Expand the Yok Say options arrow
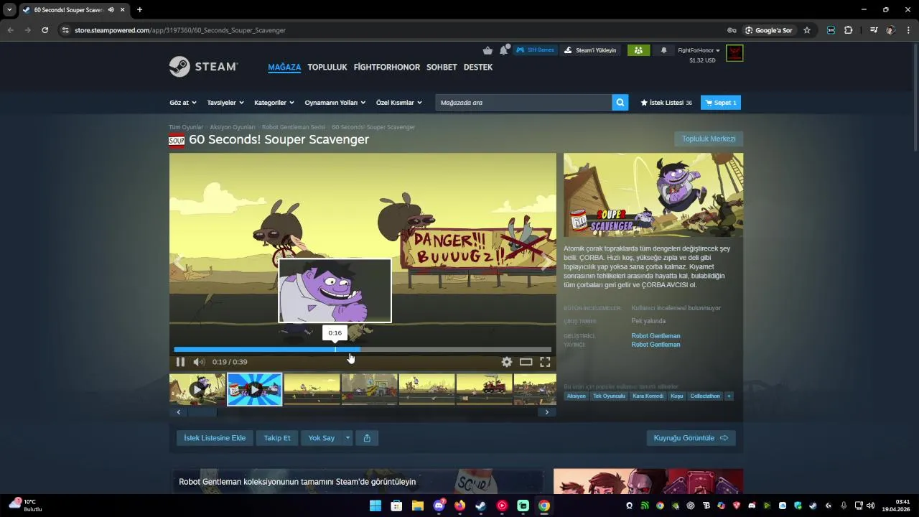The image size is (919, 517). (x=347, y=438)
